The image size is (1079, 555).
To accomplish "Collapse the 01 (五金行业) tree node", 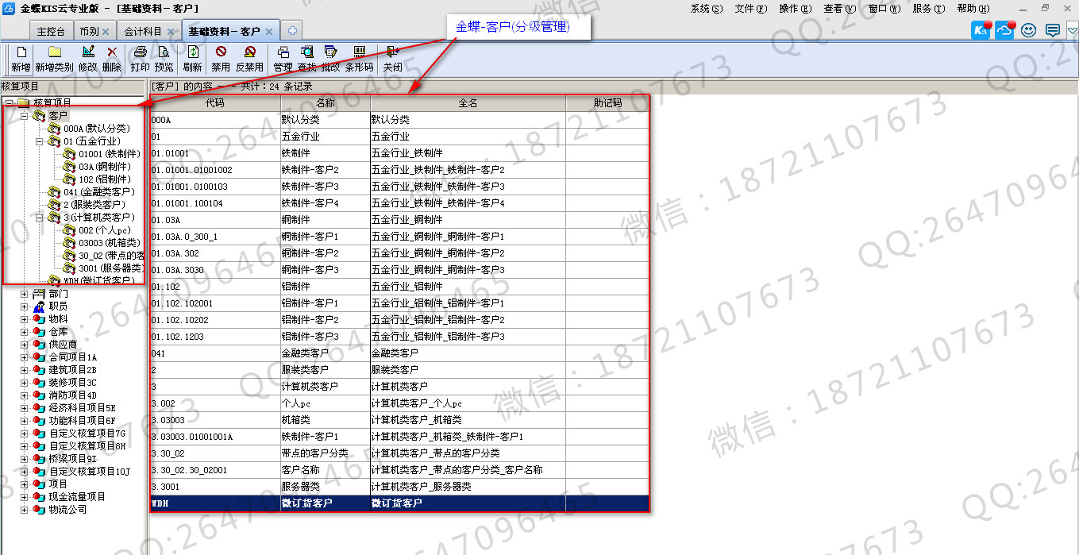I will point(40,141).
